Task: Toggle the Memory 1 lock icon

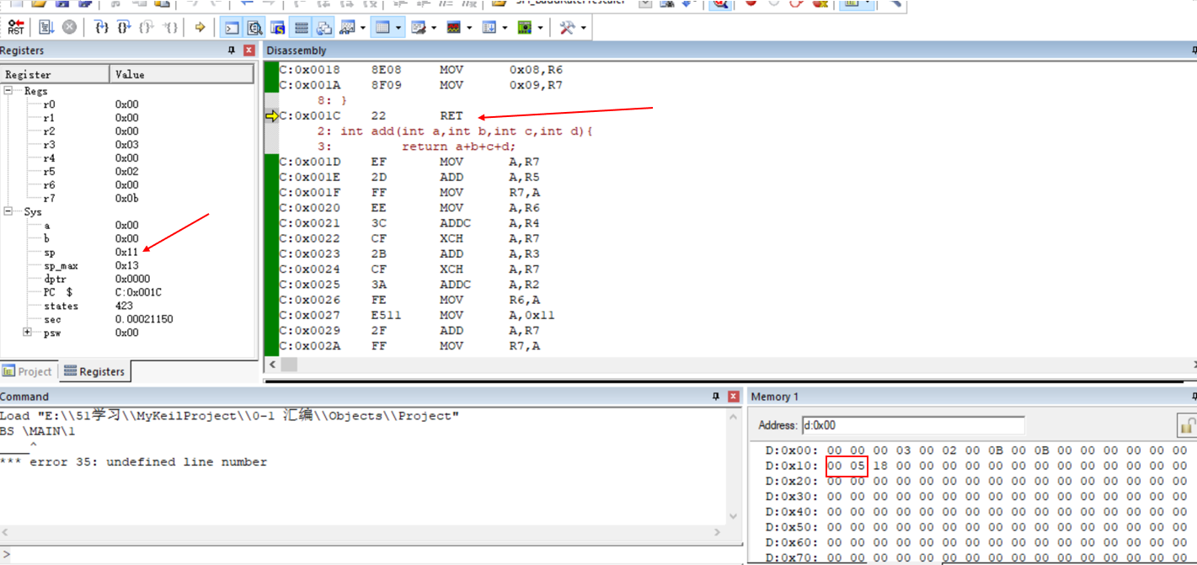Action: pos(1187,425)
